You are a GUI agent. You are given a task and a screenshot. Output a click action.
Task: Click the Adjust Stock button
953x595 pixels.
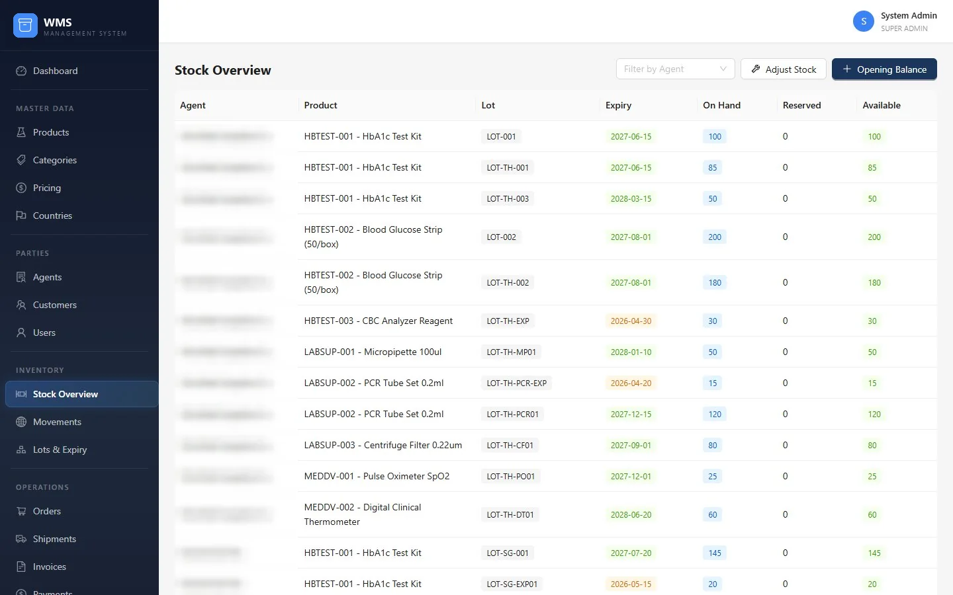click(784, 69)
